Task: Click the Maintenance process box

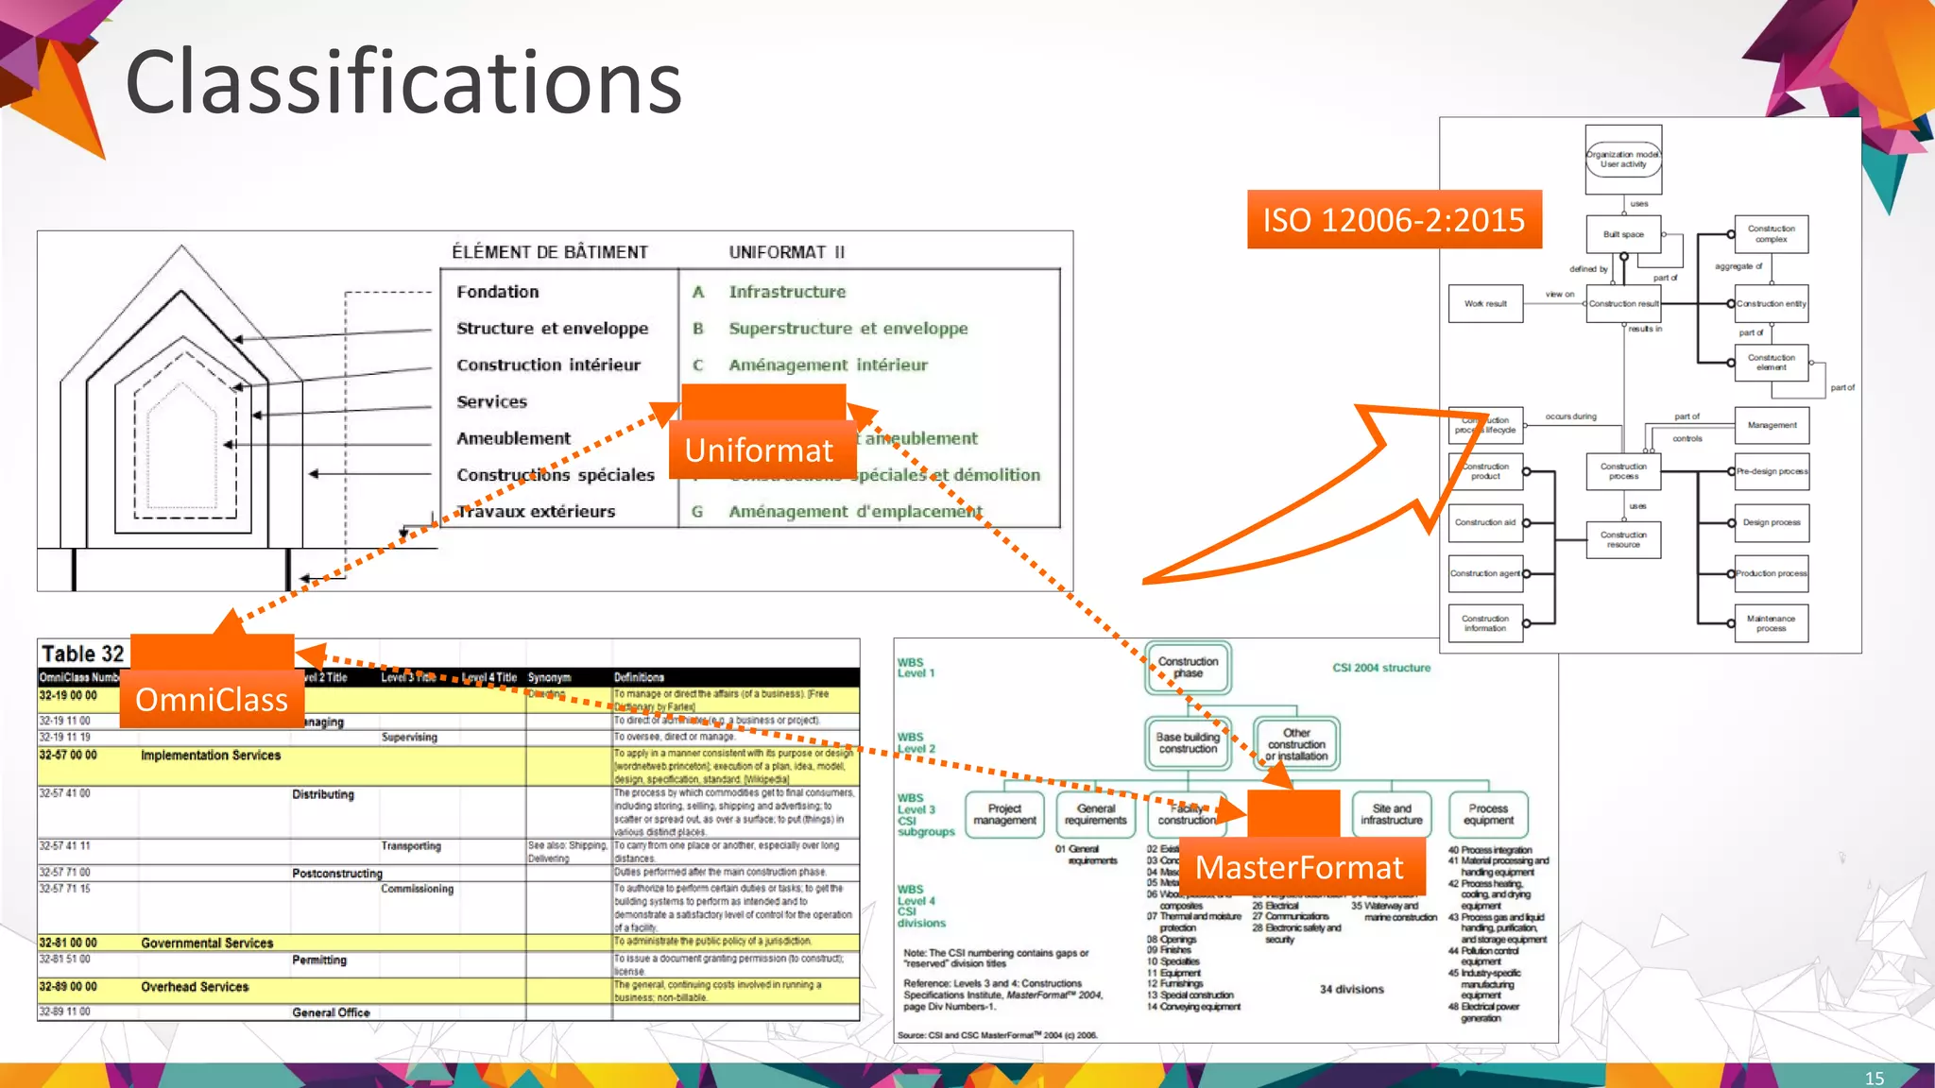Action: (x=1772, y=623)
